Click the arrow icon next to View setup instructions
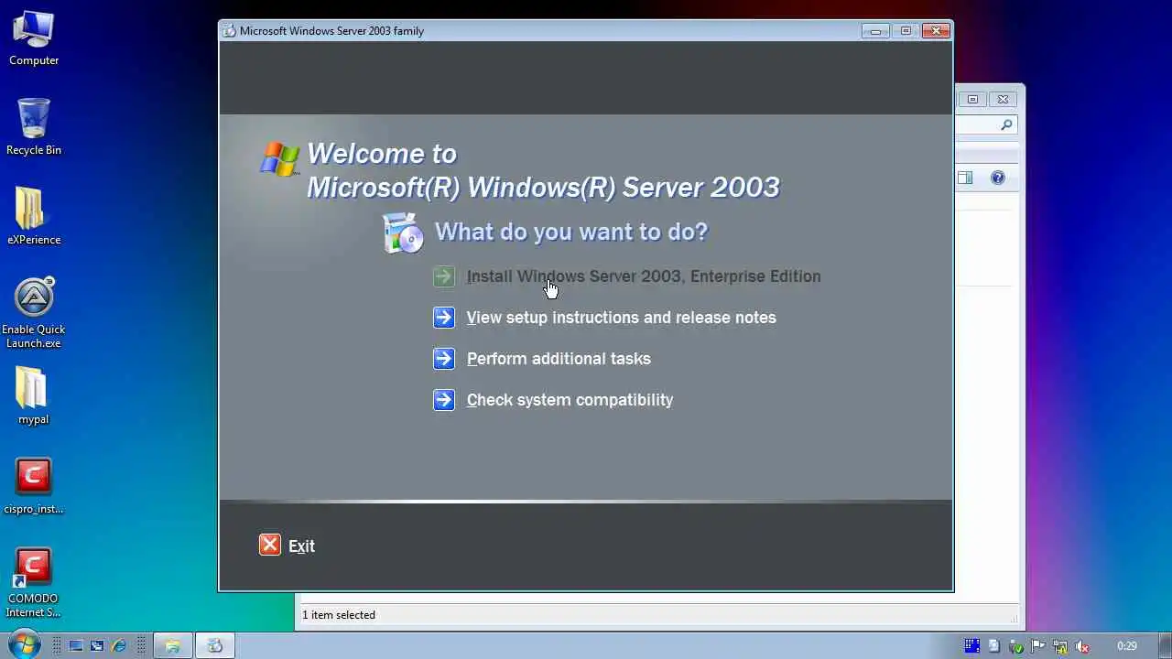The image size is (1172, 659). (x=444, y=318)
